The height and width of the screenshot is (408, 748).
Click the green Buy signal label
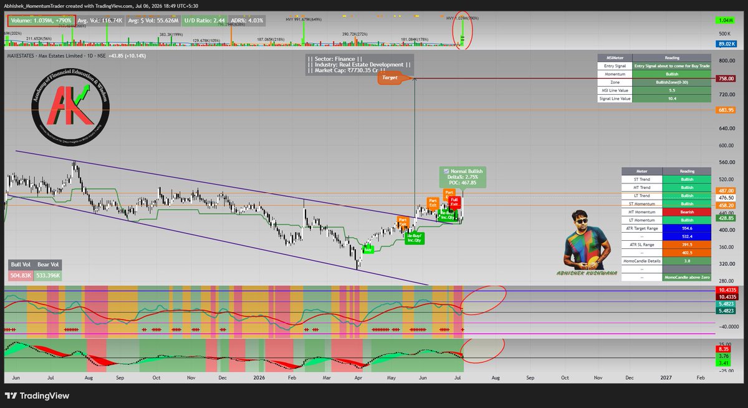click(x=368, y=248)
